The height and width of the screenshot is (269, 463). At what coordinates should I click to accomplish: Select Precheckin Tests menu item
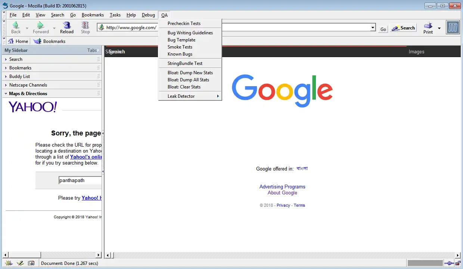tap(190, 24)
